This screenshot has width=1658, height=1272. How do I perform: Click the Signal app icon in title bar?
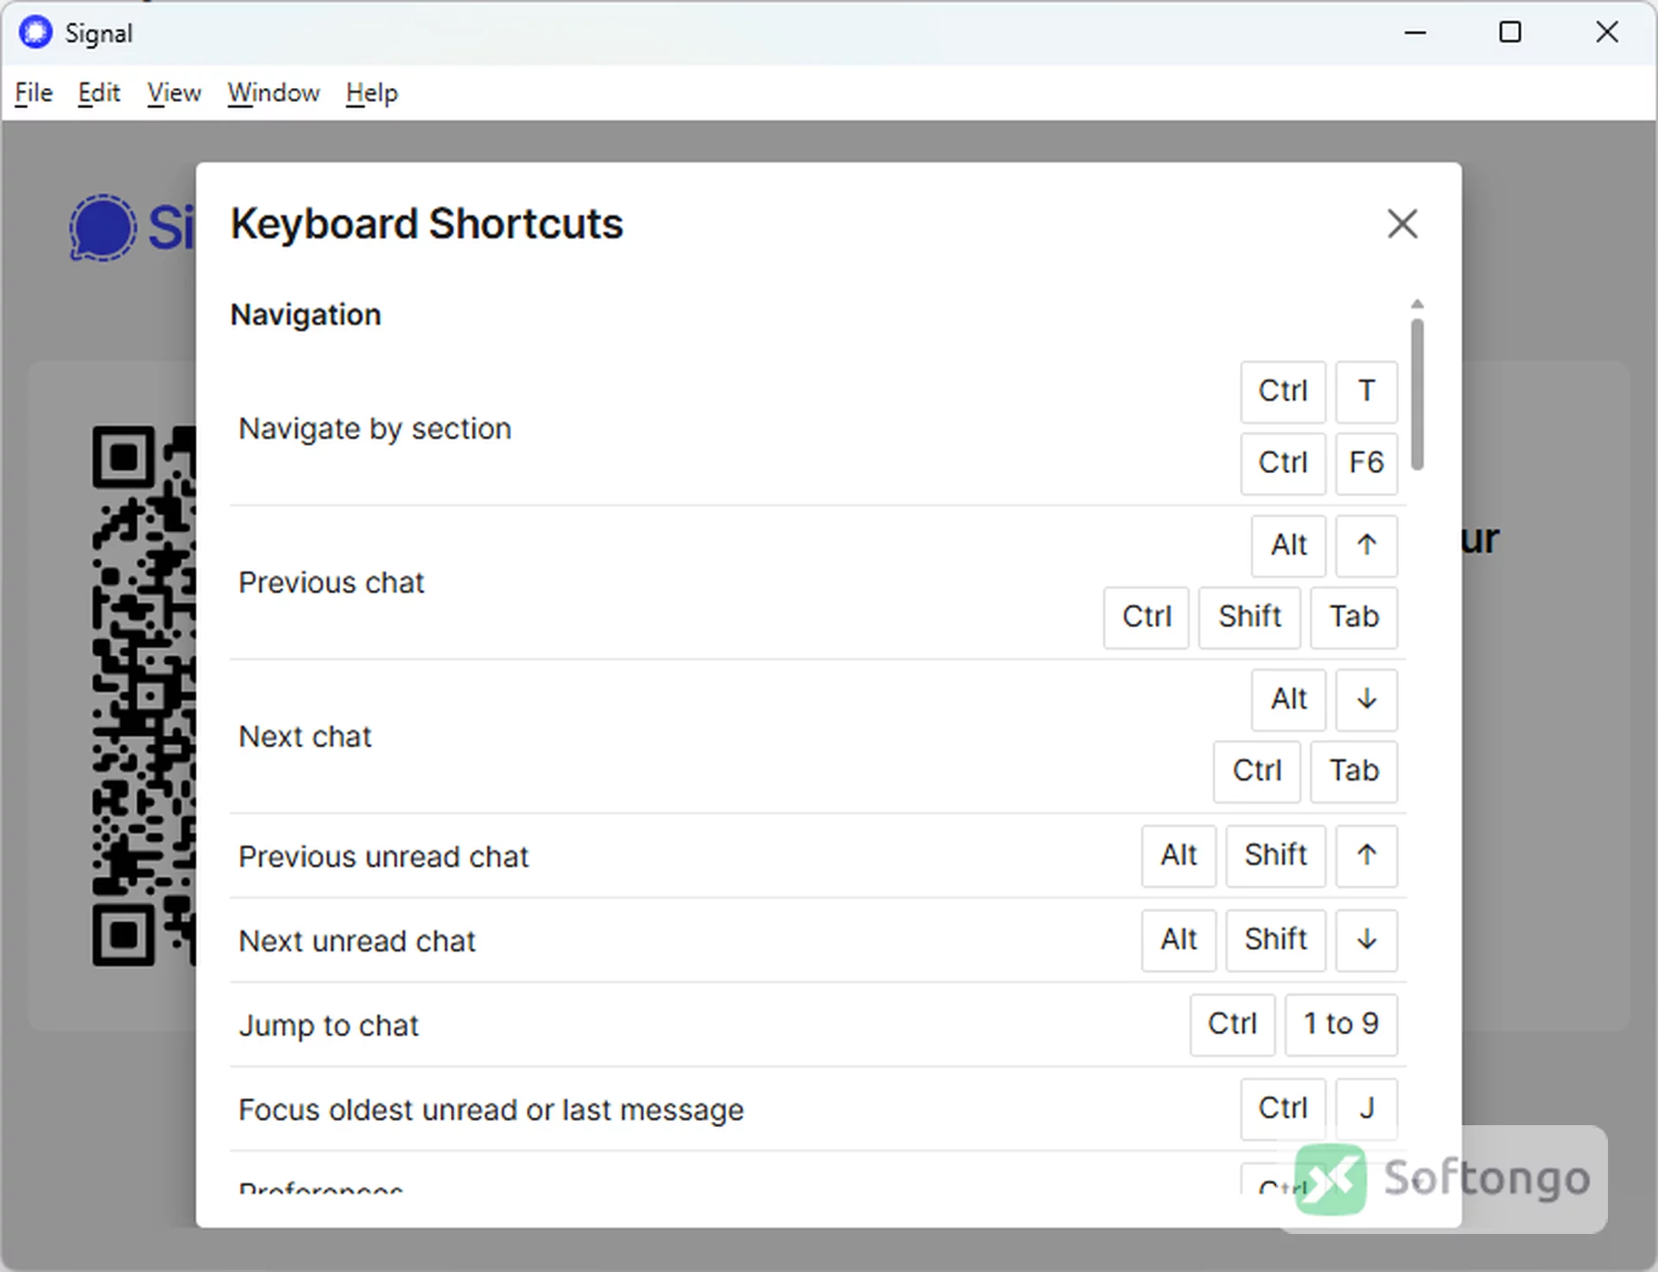click(x=35, y=33)
